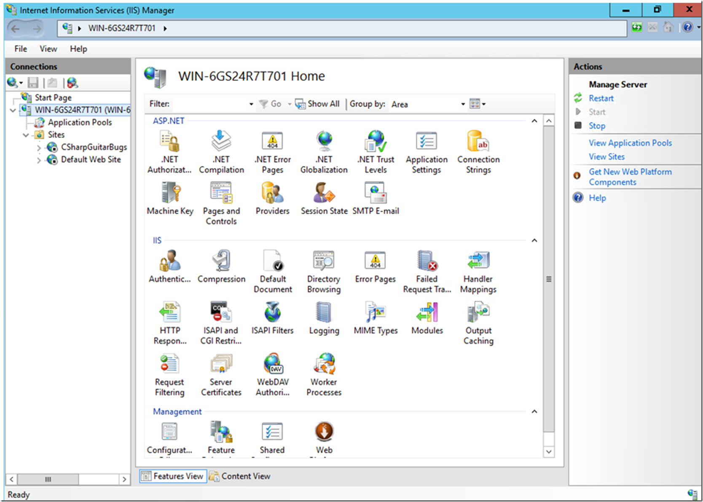Open SMTP E-mail feature
Image resolution: width=703 pixels, height=502 pixels.
[376, 199]
